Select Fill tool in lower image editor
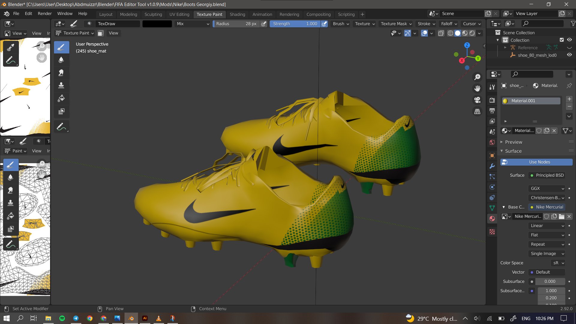This screenshot has width=576, height=324. (10, 216)
